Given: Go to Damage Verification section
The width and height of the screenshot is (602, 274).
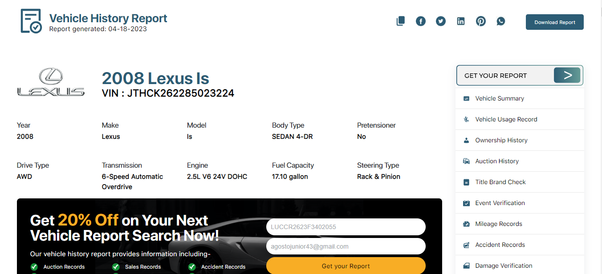Looking at the screenshot, I should 520,266.
